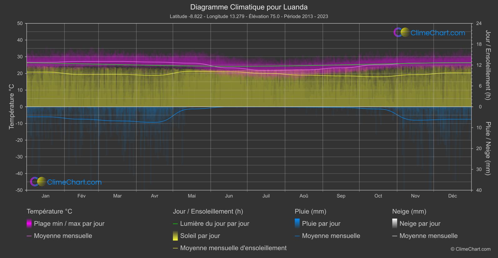The image size is (498, 258).
Task: Select the 'Juil' month label on the axis
Action: coord(266,196)
